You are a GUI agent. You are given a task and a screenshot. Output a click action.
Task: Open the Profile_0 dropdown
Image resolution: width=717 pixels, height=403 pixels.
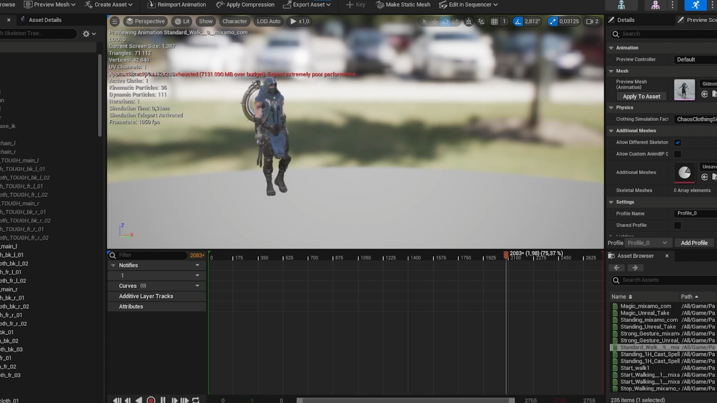click(648, 243)
